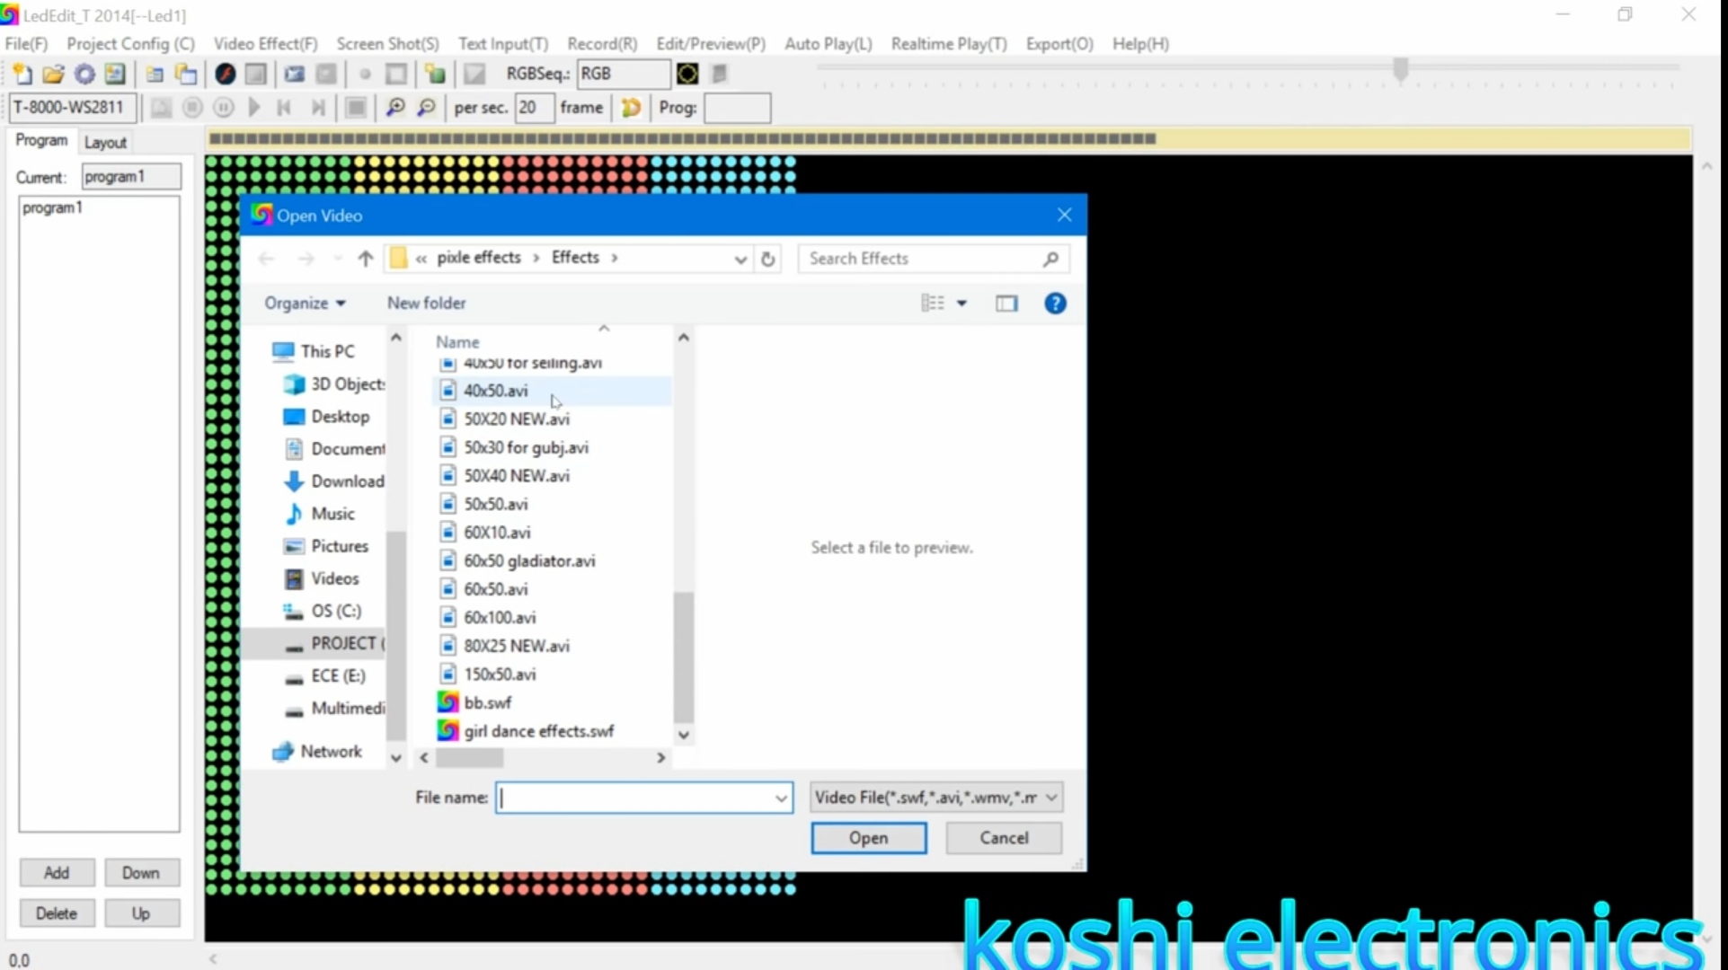Switch to the Program tab

(x=41, y=140)
